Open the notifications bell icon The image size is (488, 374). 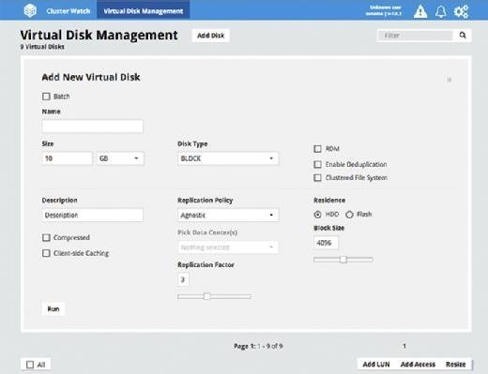[441, 12]
